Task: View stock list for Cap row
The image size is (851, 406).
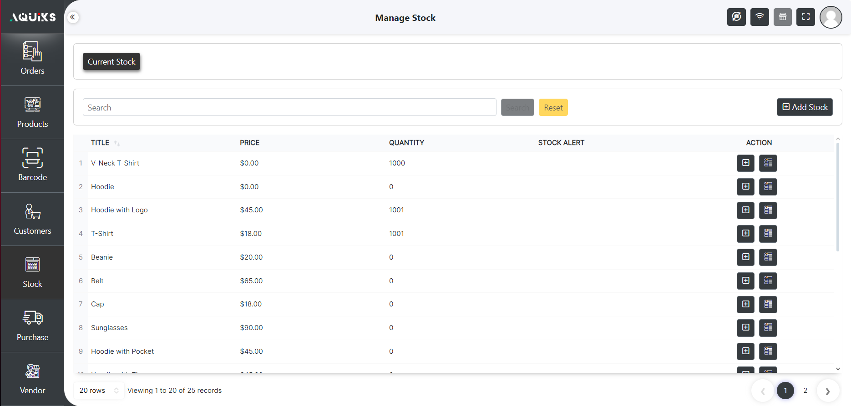Action: (768, 304)
